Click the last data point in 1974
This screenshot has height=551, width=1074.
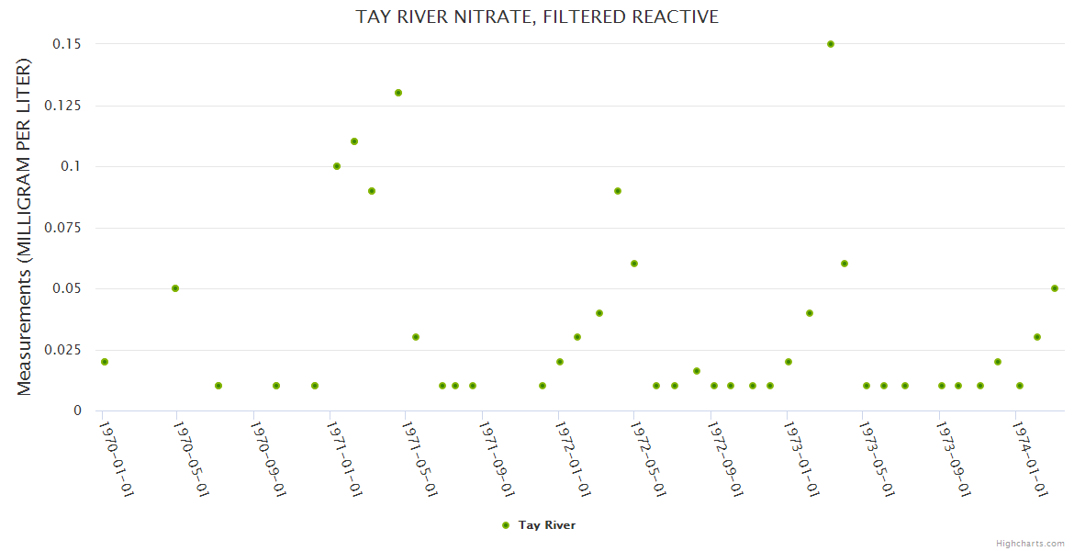click(1055, 288)
